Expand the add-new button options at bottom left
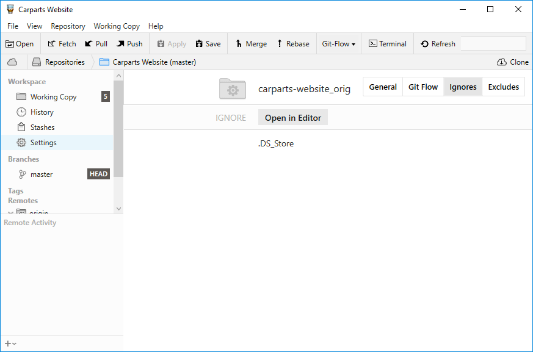Screen dimensions: 533x352 click(10, 343)
